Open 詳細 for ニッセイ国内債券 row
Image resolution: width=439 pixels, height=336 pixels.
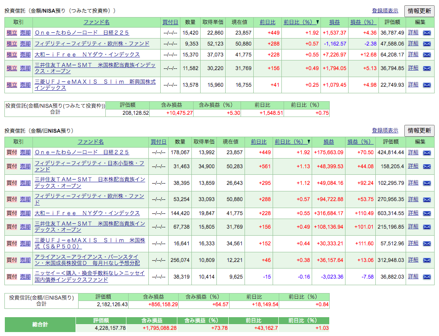[413, 276]
